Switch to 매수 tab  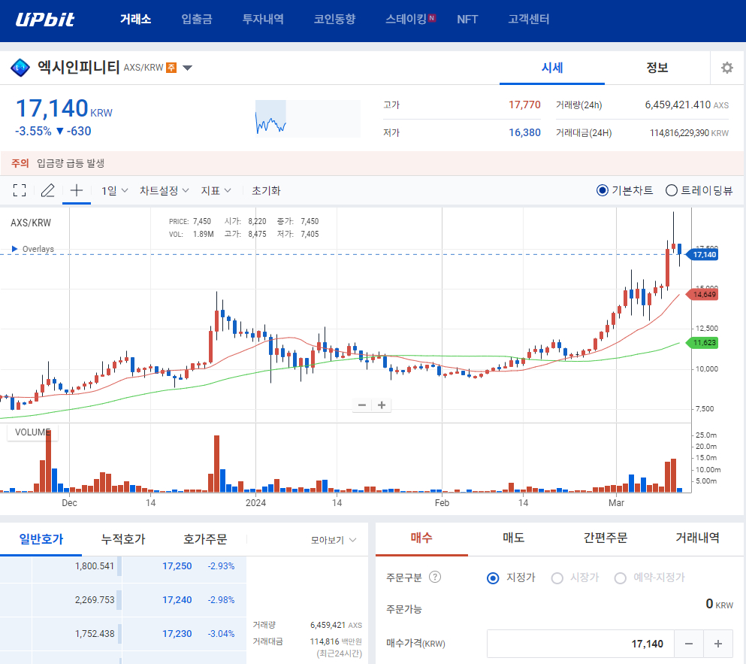pos(421,538)
